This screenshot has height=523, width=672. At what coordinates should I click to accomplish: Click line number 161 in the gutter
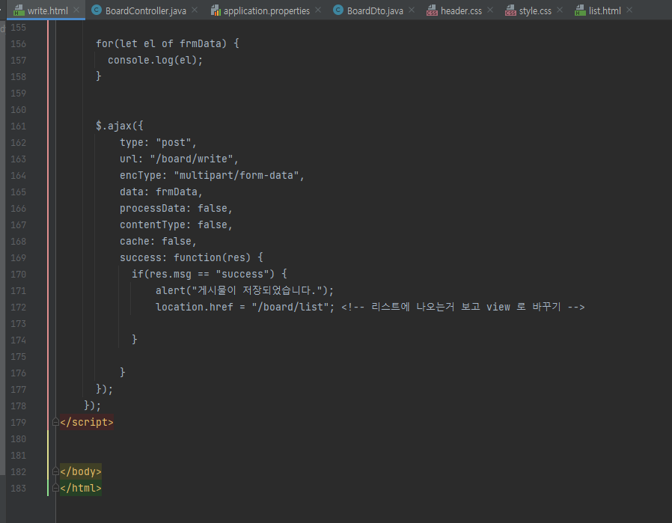tap(19, 126)
